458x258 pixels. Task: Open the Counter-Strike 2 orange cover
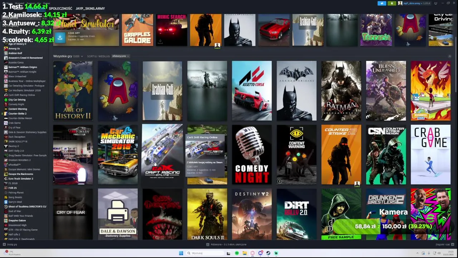341,154
